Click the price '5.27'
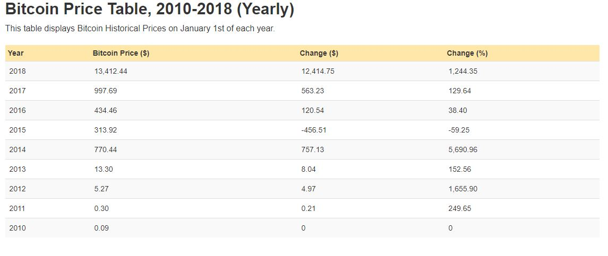The width and height of the screenshot is (608, 256). 101,189
